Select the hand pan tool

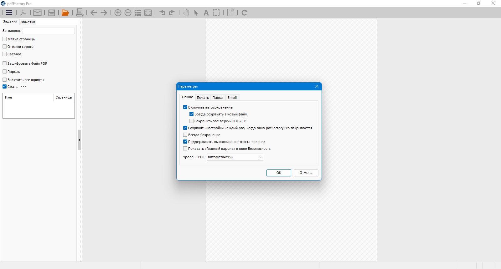coord(186,13)
